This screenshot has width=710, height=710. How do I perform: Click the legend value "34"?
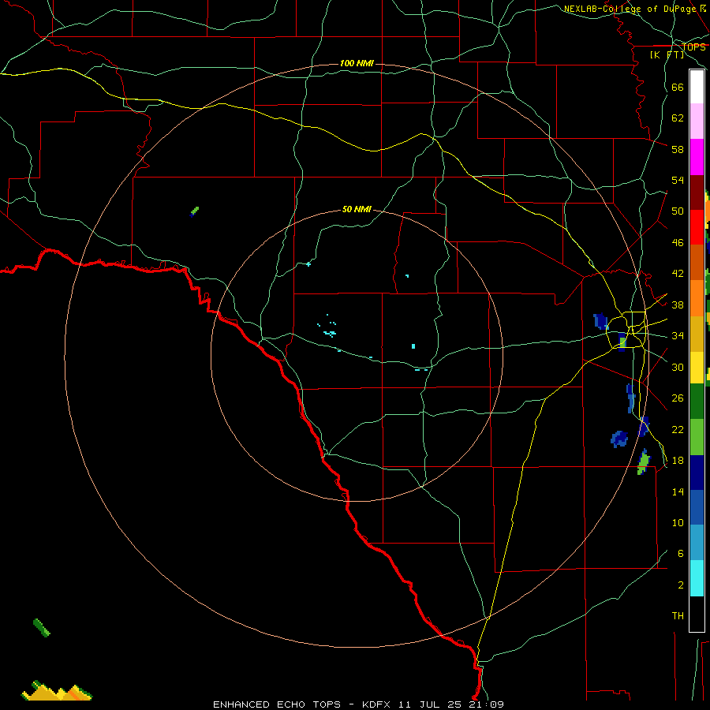click(678, 336)
